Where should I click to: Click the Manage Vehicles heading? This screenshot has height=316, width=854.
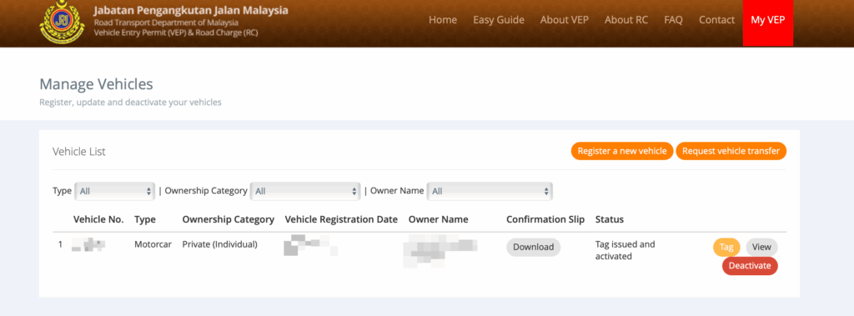(97, 84)
